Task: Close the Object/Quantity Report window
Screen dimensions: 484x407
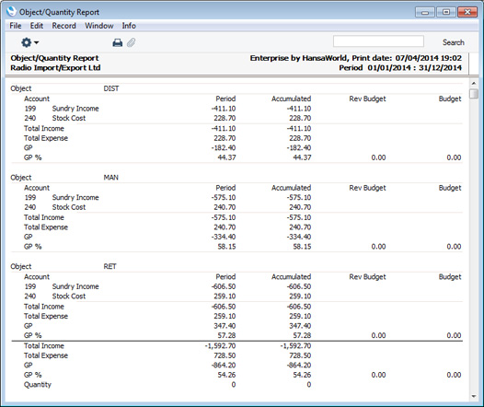Action: coord(467,12)
